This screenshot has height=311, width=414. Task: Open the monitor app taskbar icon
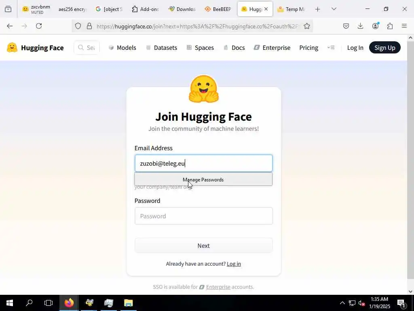109,303
